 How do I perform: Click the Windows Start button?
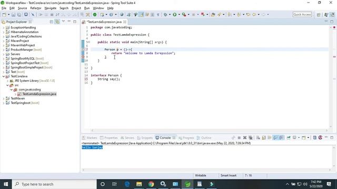[6, 184]
